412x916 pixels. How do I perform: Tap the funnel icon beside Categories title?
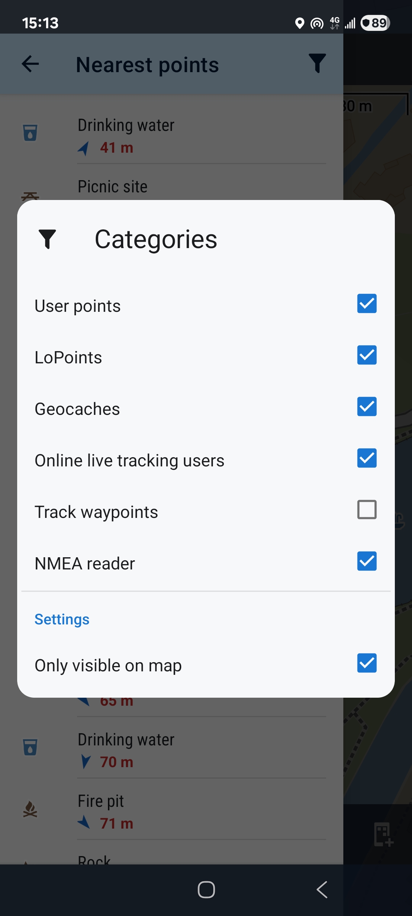point(47,239)
